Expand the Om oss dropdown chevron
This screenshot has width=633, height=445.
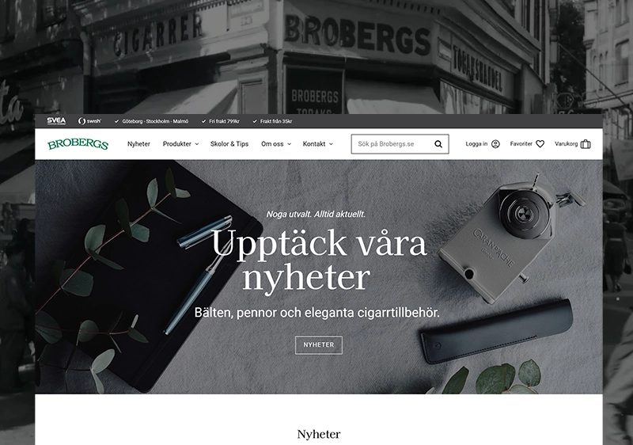pyautogui.click(x=289, y=144)
